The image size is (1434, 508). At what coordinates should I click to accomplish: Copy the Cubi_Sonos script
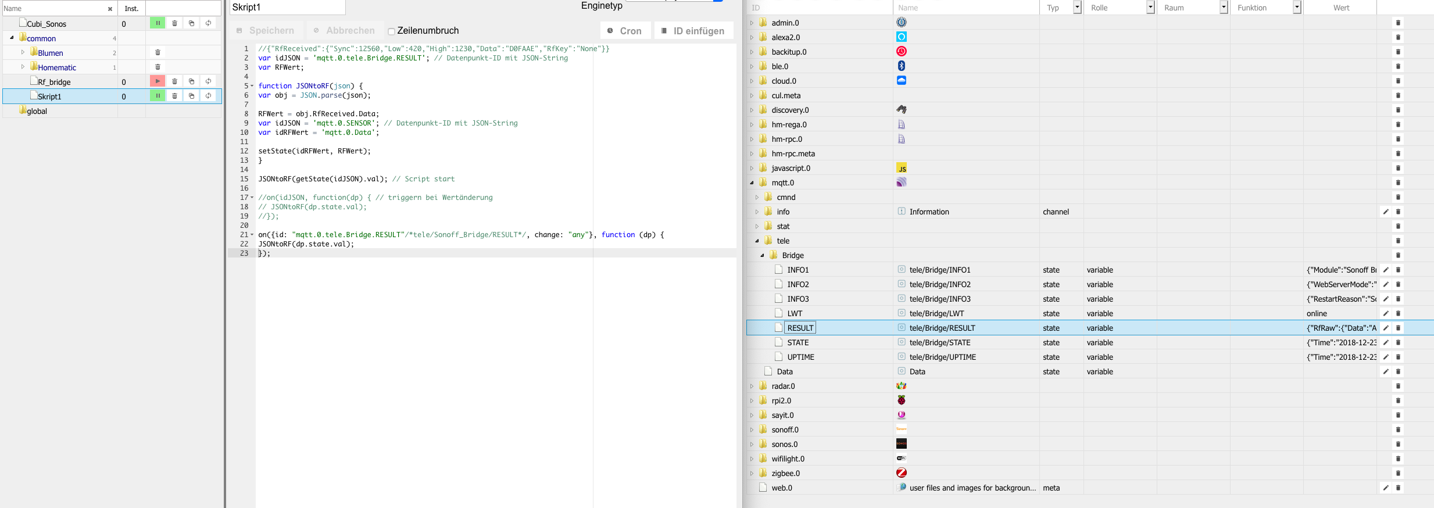pos(191,23)
